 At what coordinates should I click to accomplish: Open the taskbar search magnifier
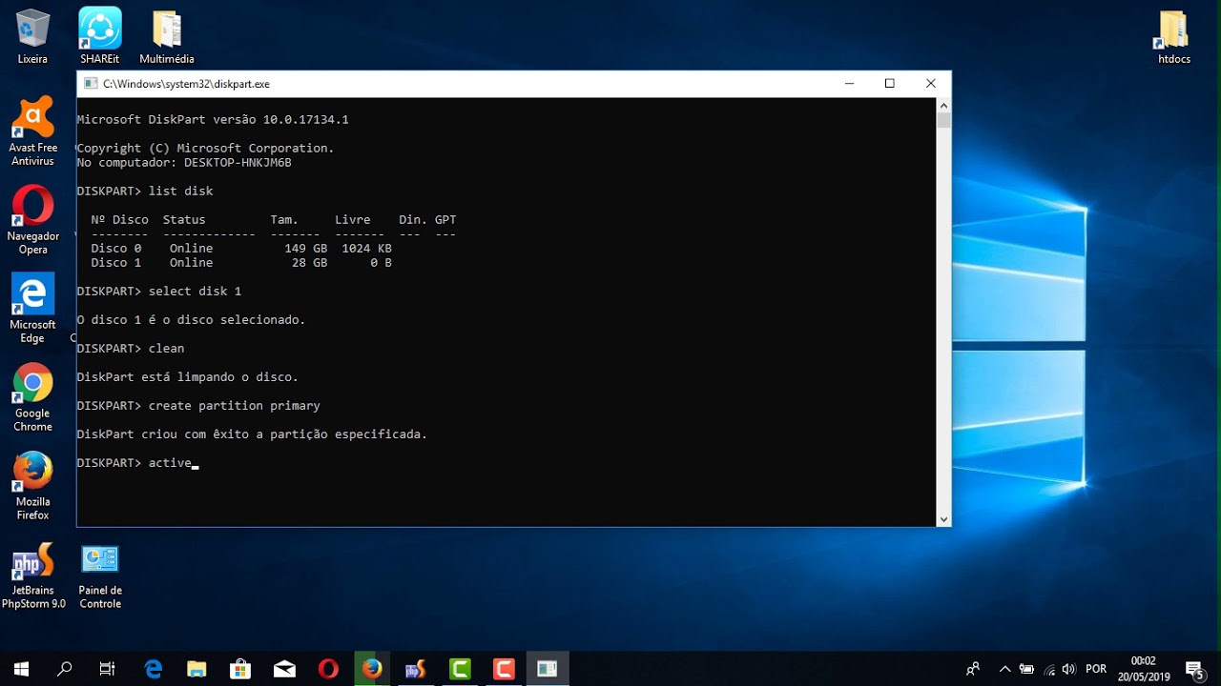64,669
